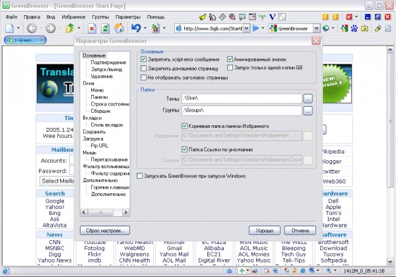
Task: Enable Закрепить домашнюю страницу checkbox
Action: coord(143,68)
